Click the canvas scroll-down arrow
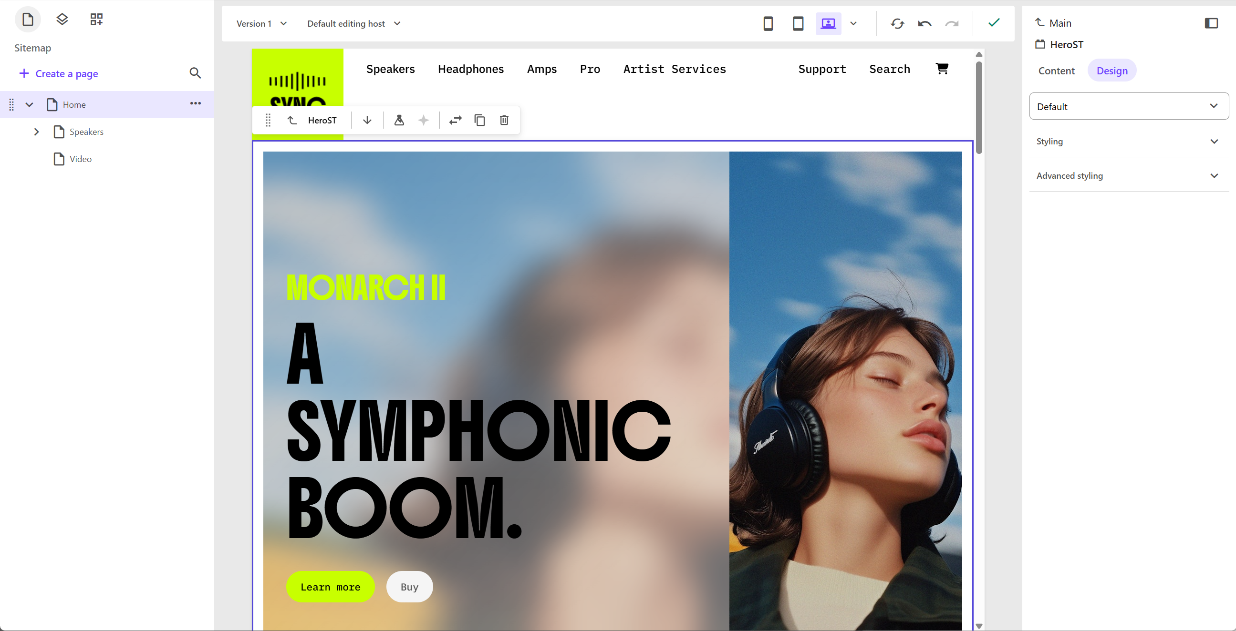 tap(979, 626)
